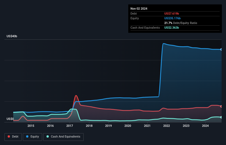The image size is (226, 145).
Task: Click the Nov 02 2024 tooltip date
Action: pyautogui.click(x=139, y=9)
